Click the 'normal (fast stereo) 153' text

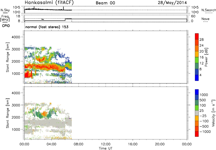pos(47,27)
